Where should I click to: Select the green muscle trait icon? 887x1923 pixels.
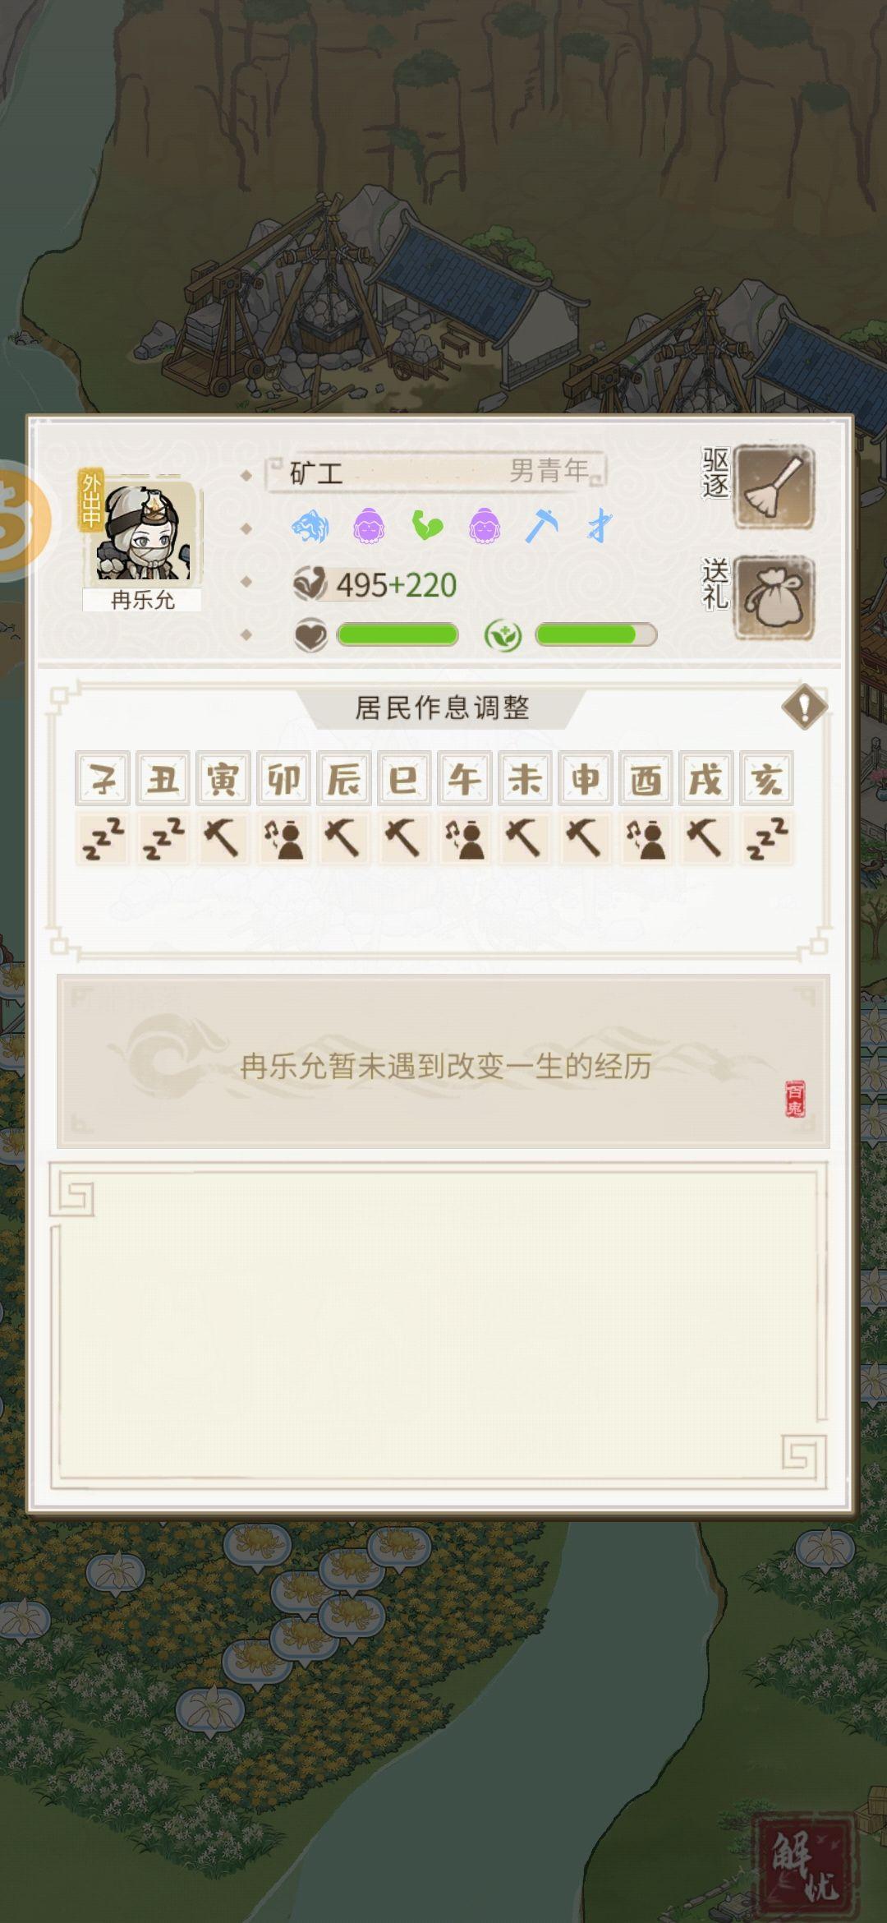coord(427,526)
